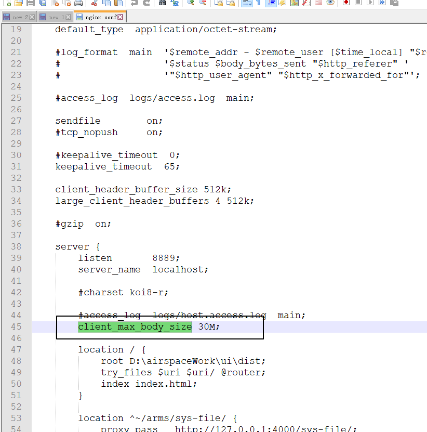Open the Find dialog
427x432 pixels.
162,4
